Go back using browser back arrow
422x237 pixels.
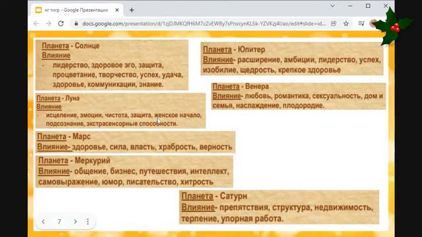[x=36, y=24]
